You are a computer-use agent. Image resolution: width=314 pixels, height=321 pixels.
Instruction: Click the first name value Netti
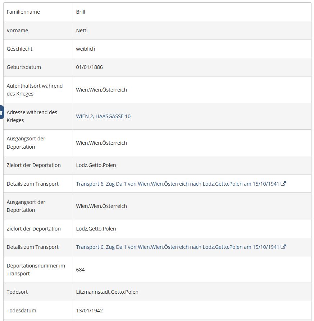[82, 31]
